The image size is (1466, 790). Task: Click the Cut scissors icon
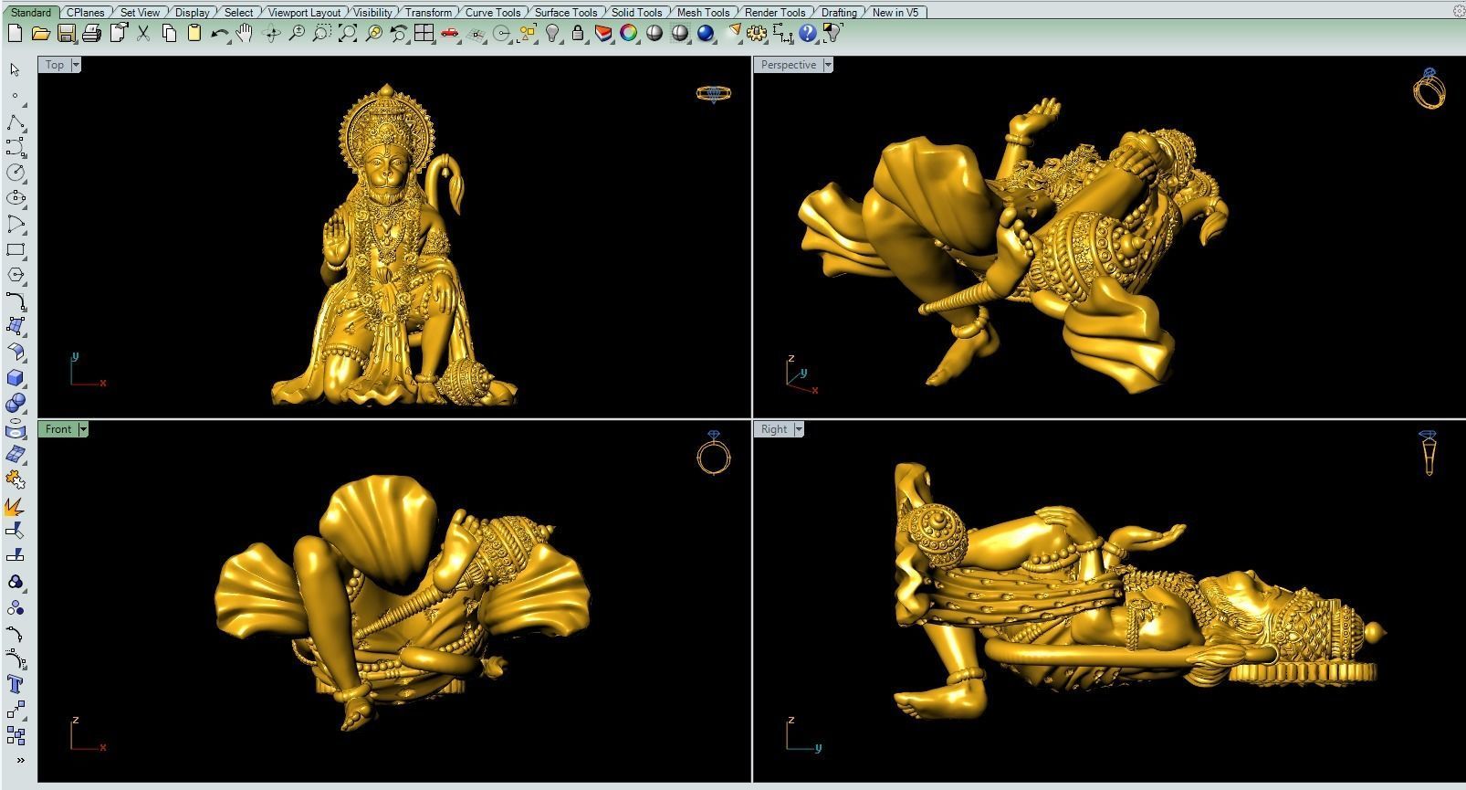(142, 33)
